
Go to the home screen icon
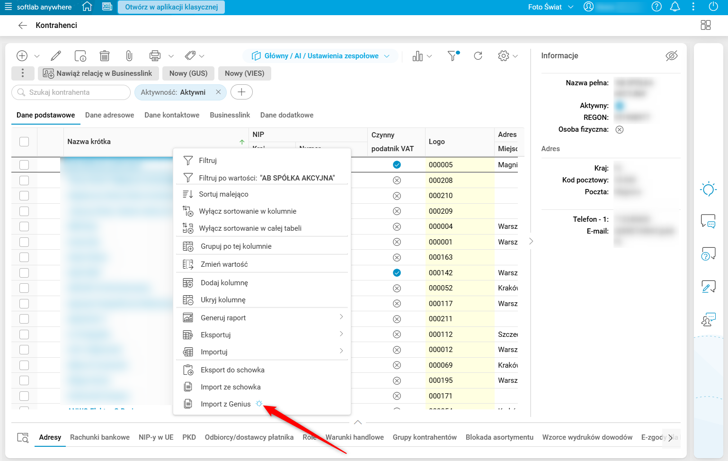coord(87,7)
